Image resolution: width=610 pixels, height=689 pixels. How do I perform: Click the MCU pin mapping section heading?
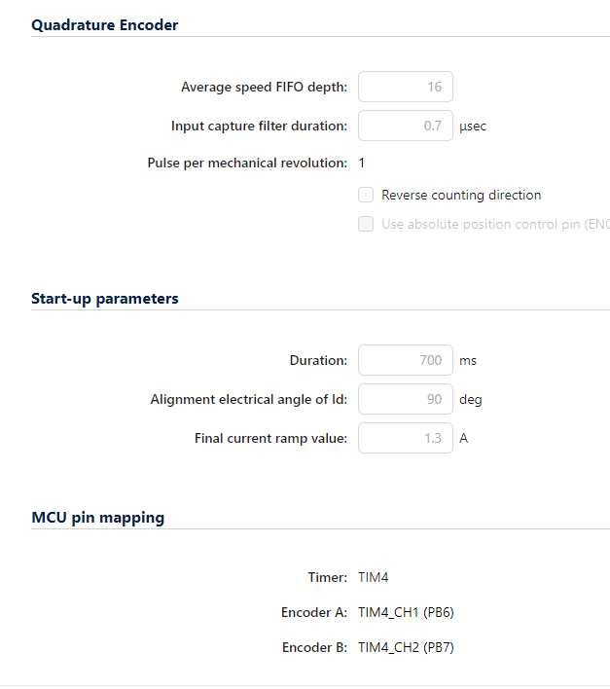point(98,518)
